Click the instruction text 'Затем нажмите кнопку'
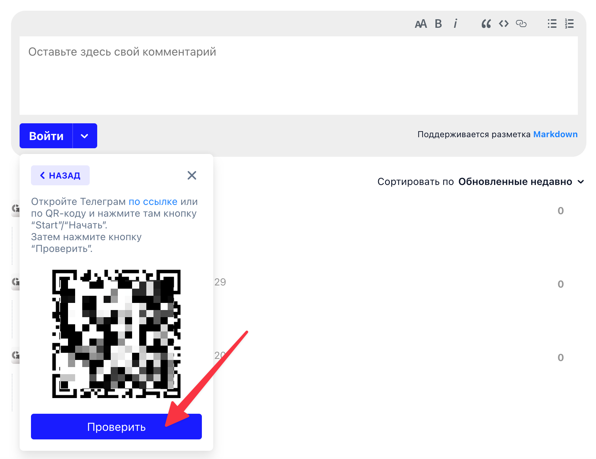The width and height of the screenshot is (596, 459). [86, 237]
